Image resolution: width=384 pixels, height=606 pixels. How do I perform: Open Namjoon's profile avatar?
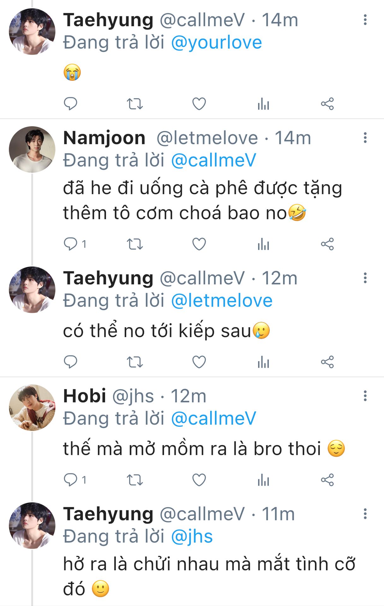[32, 149]
